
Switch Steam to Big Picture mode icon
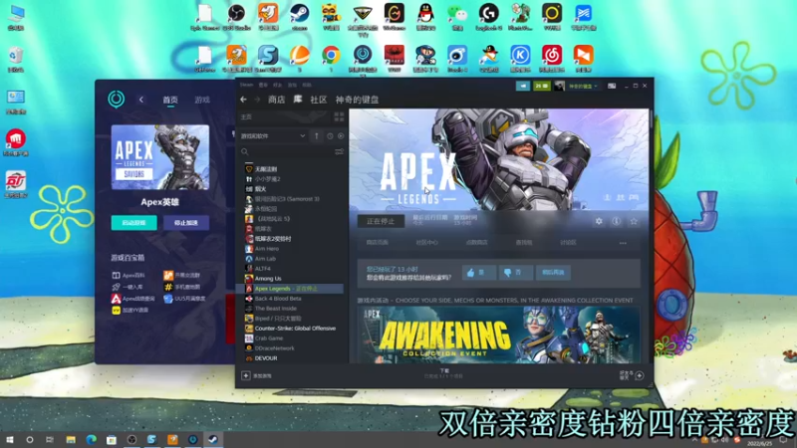coord(612,86)
